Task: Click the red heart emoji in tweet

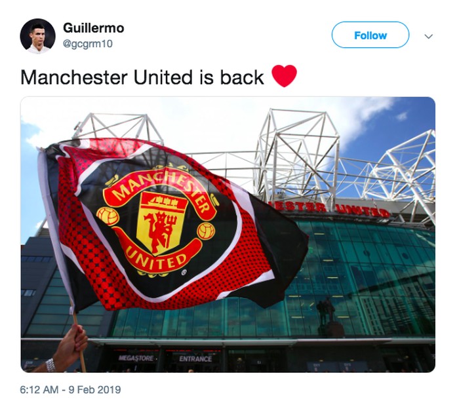Action: click(x=284, y=76)
